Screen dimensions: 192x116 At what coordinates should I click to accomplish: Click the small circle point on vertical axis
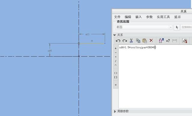click(x=79, y=43)
